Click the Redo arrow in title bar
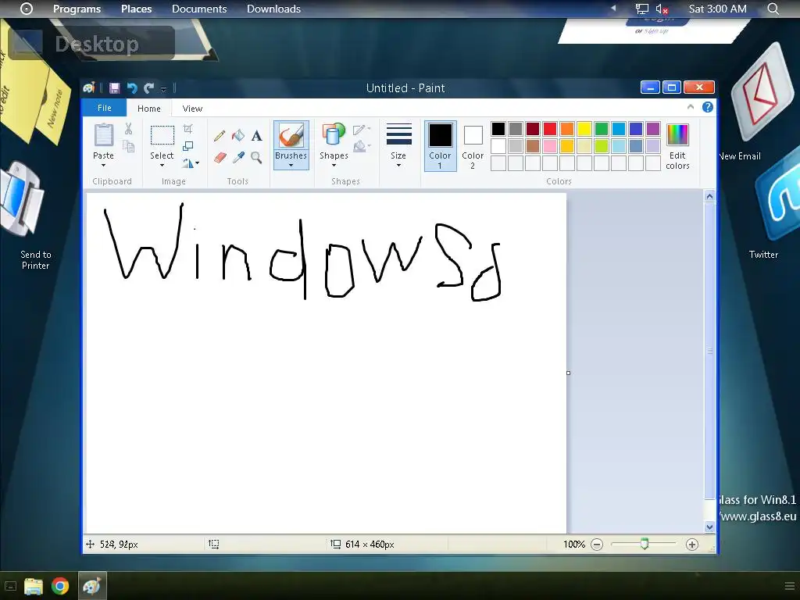800x600 pixels. point(148,88)
